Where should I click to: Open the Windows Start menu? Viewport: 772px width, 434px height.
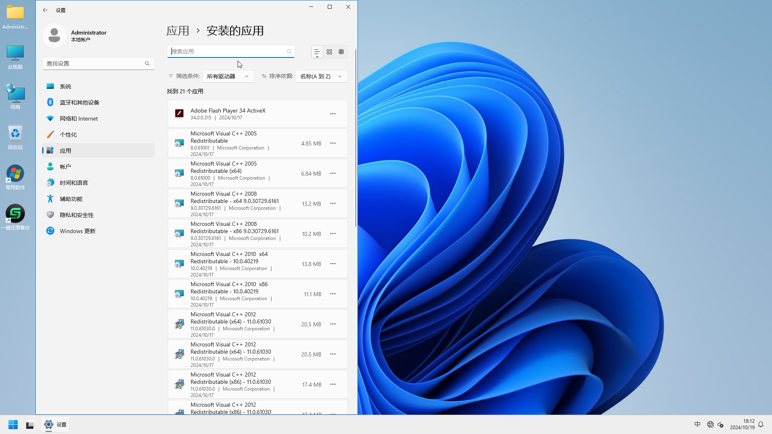coord(13,424)
